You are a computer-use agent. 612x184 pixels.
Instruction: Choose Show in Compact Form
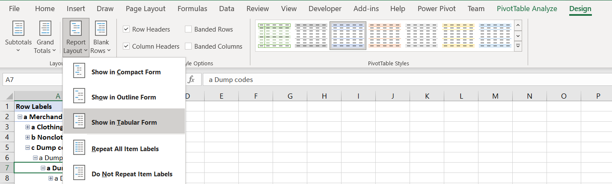[x=124, y=72]
